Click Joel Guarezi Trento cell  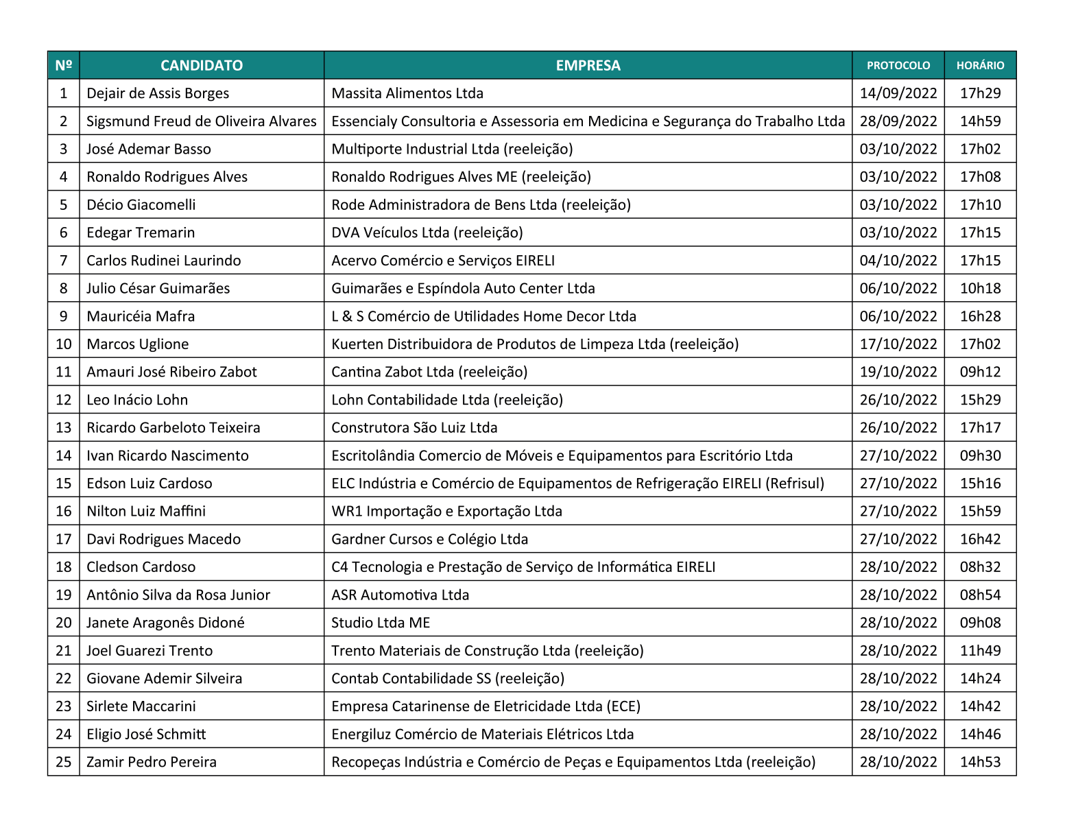(x=202, y=650)
